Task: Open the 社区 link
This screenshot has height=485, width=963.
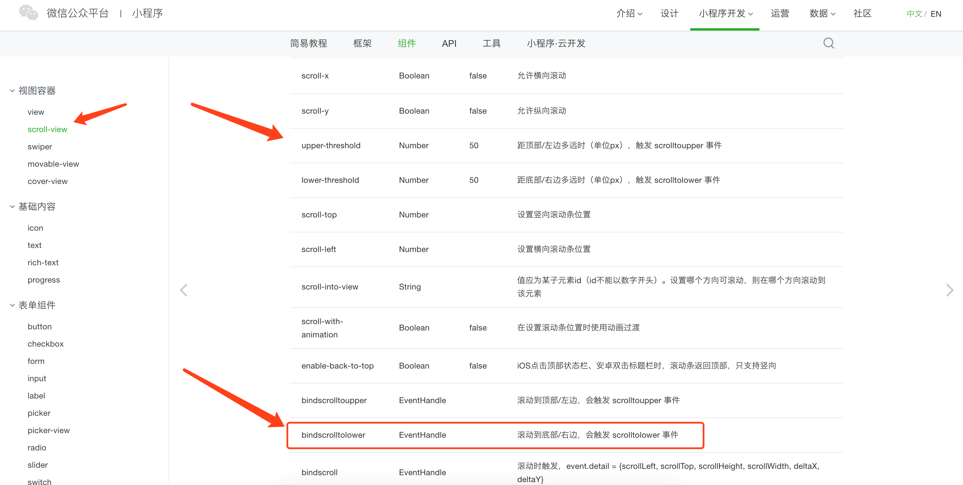Action: (862, 14)
